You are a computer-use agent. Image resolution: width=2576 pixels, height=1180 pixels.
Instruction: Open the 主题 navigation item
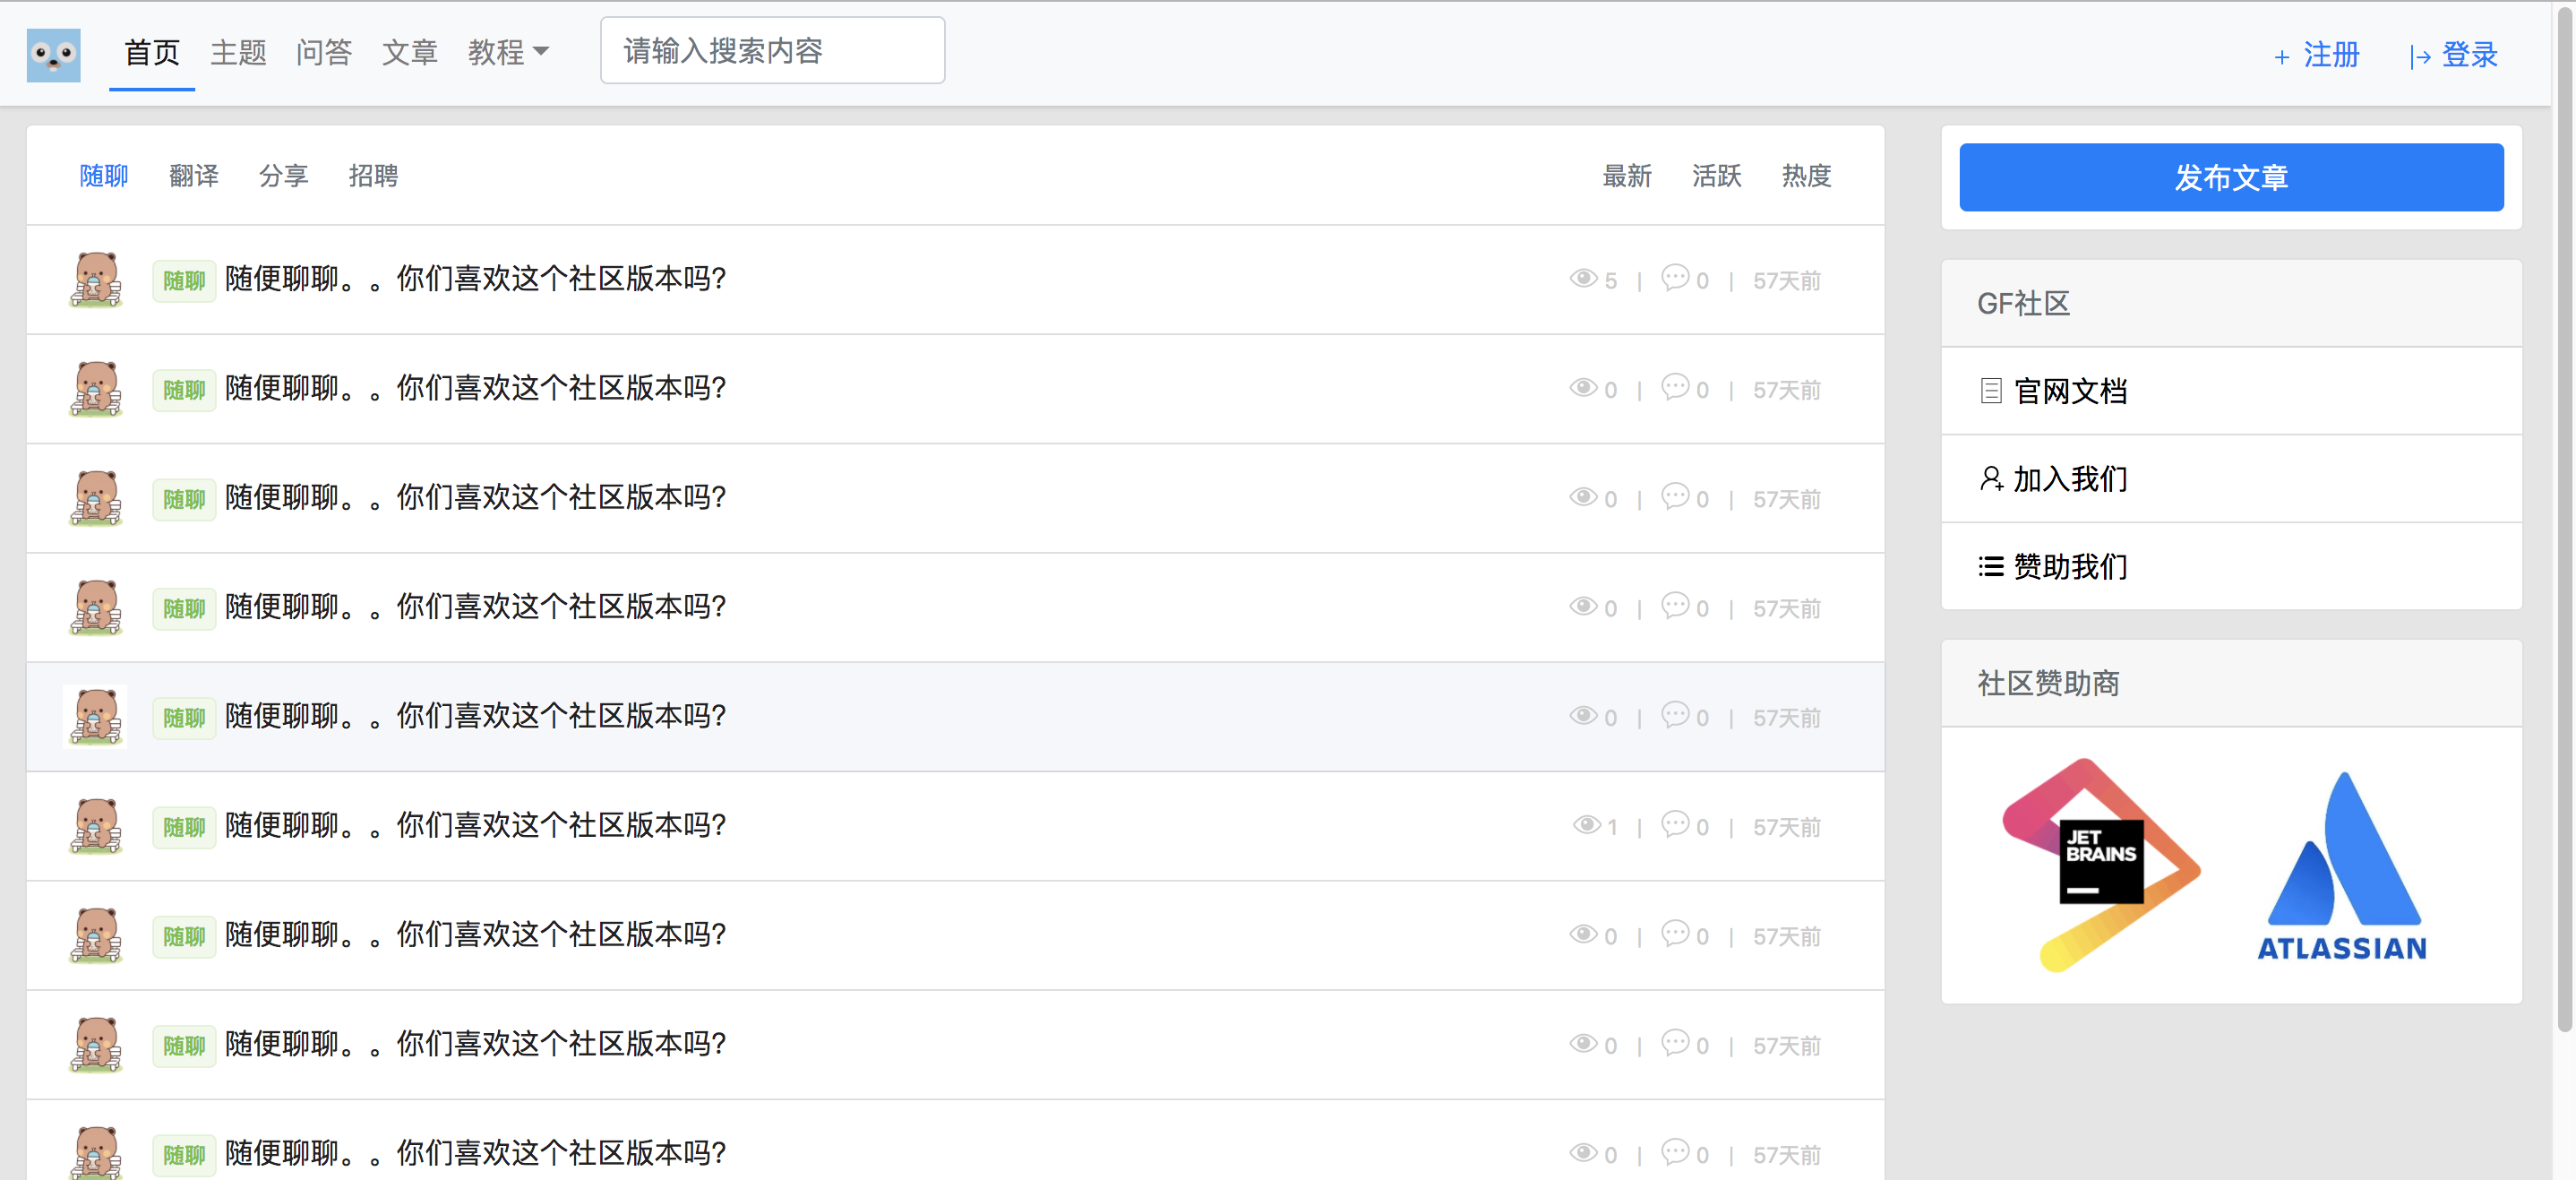pos(238,52)
